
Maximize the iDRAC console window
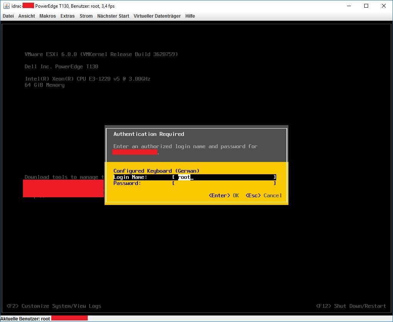point(366,6)
